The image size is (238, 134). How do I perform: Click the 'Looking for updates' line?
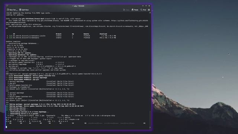click(15, 15)
